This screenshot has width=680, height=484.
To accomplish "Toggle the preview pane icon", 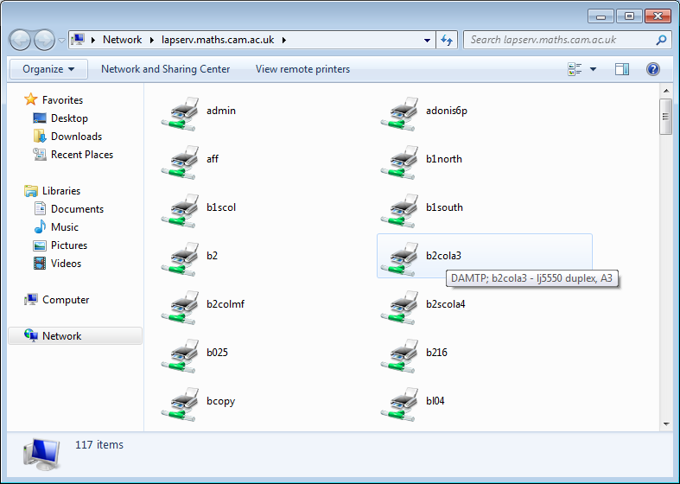I will [x=622, y=69].
